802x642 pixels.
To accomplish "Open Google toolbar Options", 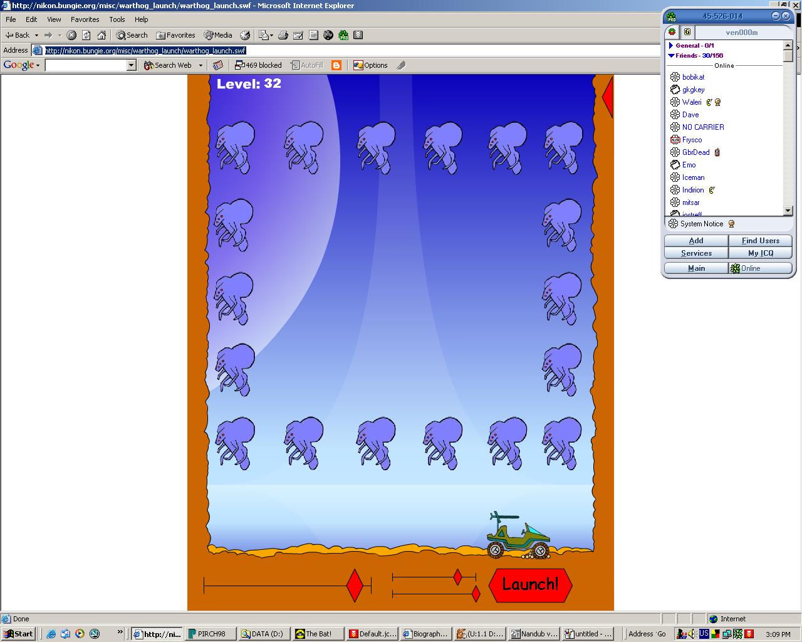I will (370, 65).
